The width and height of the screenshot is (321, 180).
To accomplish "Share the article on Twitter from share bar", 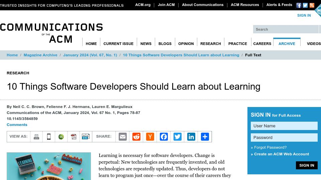I will pos(178,137).
